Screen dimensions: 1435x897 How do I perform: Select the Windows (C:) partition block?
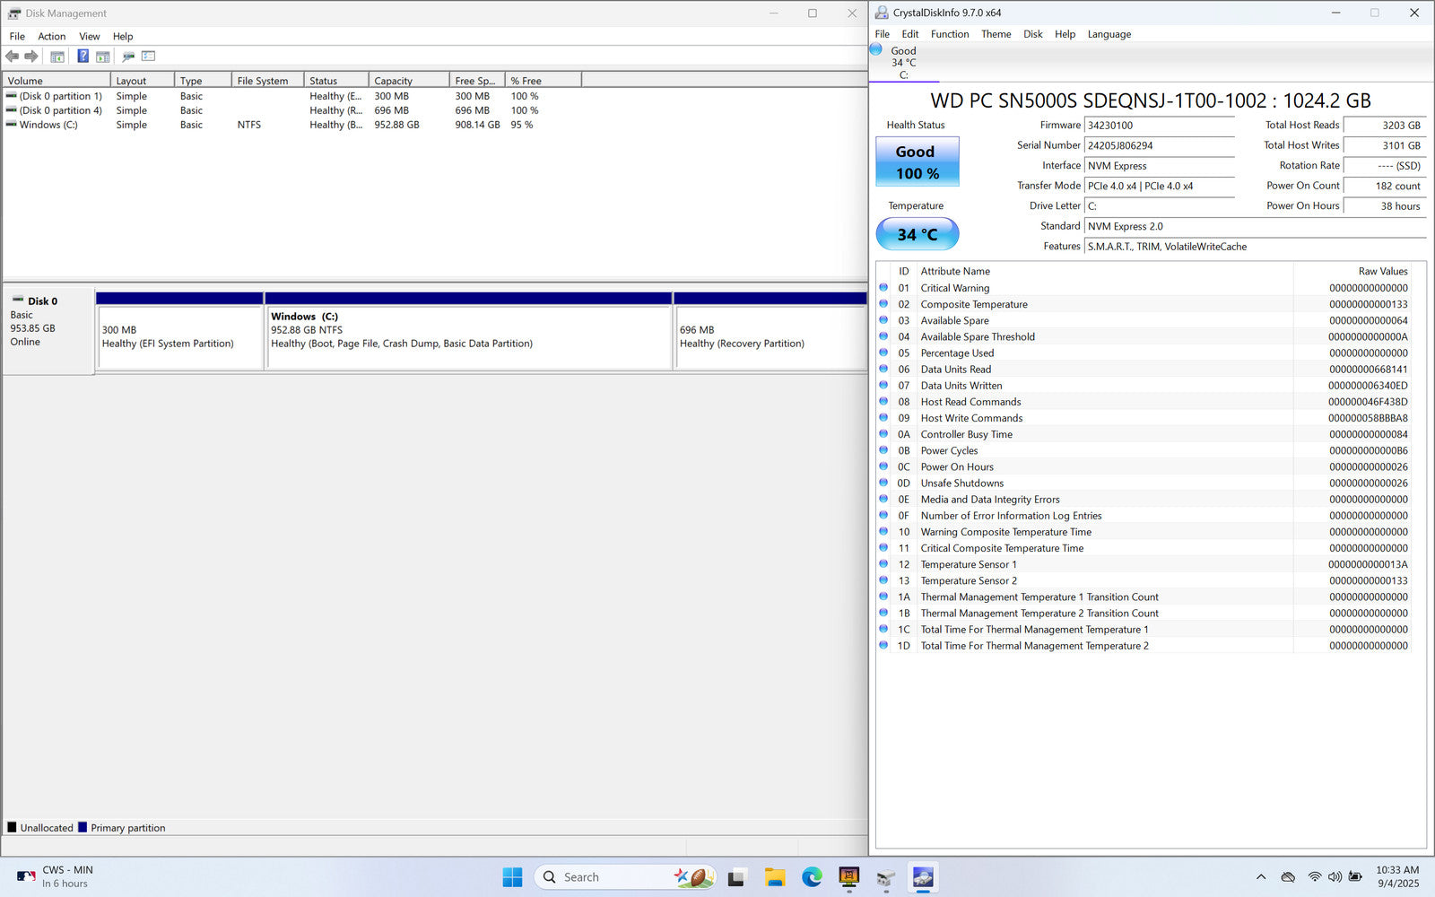click(x=468, y=336)
